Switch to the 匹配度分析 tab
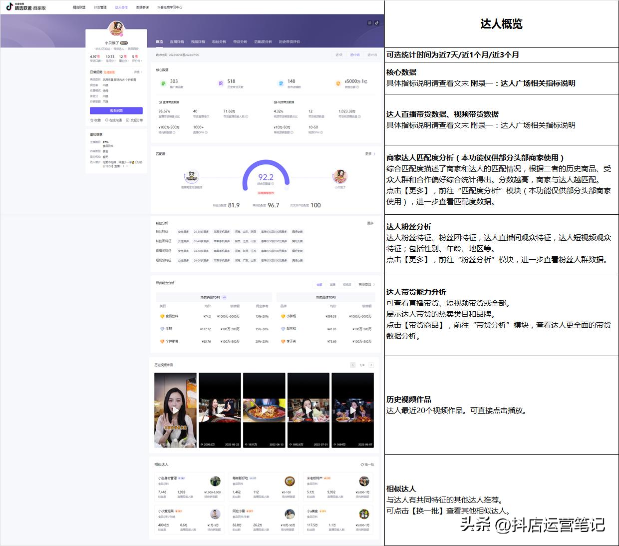This screenshot has width=619, height=546. click(263, 41)
